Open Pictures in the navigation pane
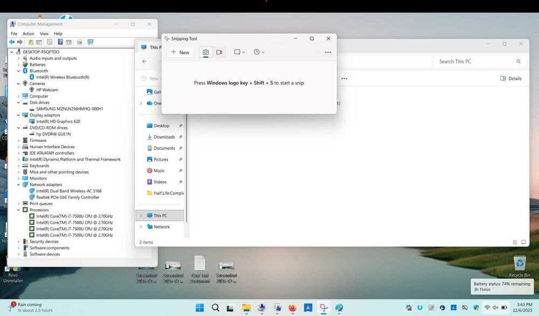 coord(161,160)
